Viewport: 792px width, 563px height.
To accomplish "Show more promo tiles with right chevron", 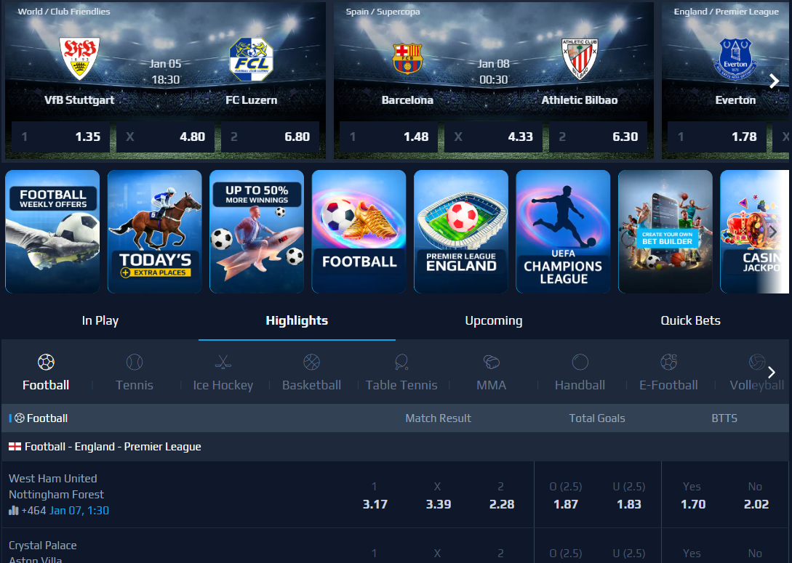I will click(x=773, y=232).
